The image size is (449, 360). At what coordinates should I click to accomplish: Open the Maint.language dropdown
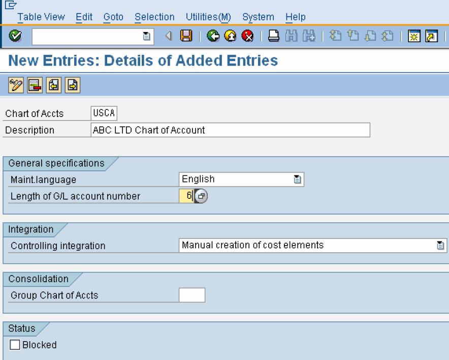click(x=299, y=178)
